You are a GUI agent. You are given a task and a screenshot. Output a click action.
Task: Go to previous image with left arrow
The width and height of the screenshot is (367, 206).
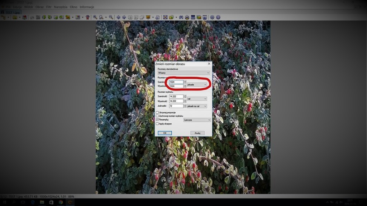click(x=118, y=17)
